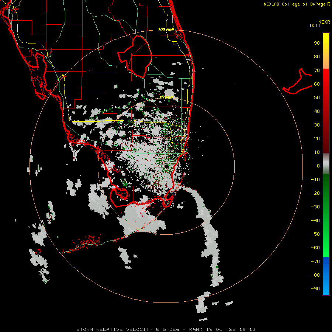Click the Bahamas island outline east of Florida

pyautogui.click(x=297, y=82)
